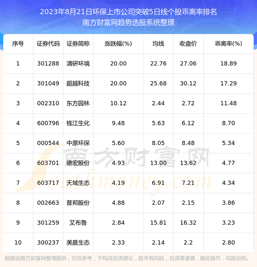
Task: Select stock name 普邦股份
Action: [x=78, y=203]
